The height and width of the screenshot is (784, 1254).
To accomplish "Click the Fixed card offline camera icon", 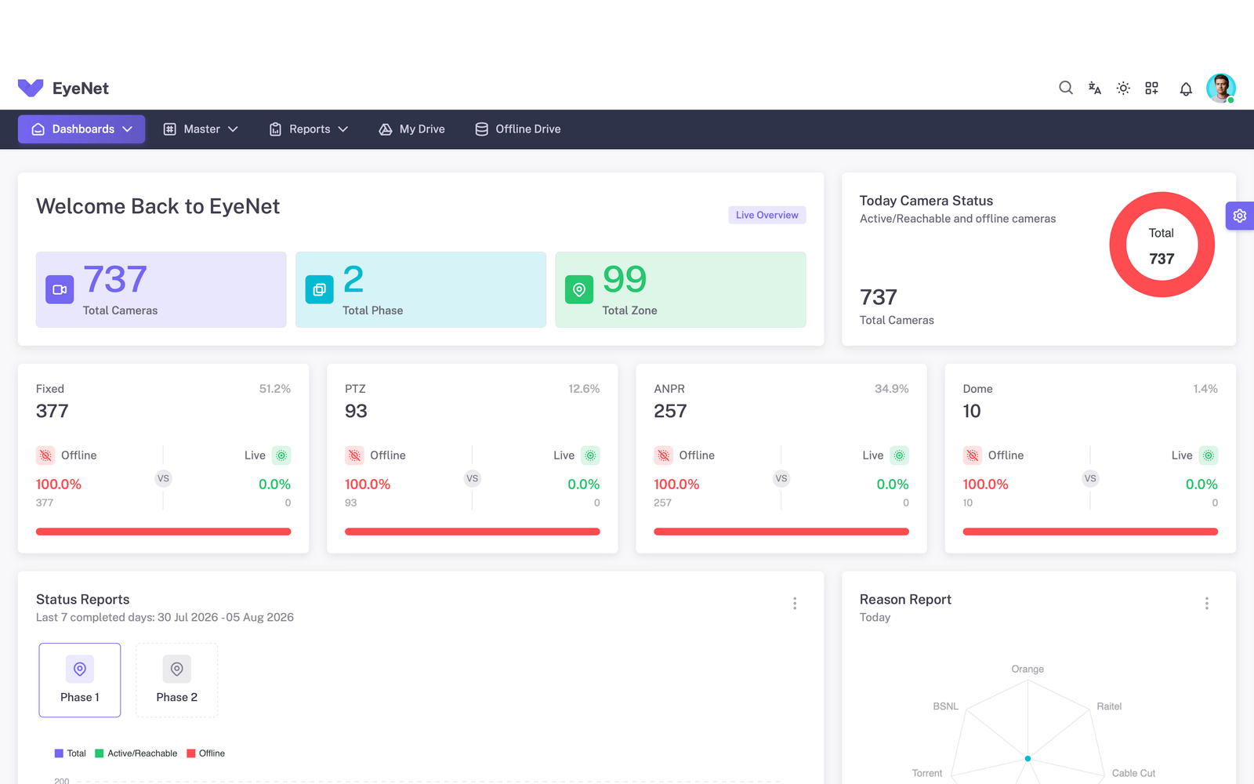I will click(45, 456).
